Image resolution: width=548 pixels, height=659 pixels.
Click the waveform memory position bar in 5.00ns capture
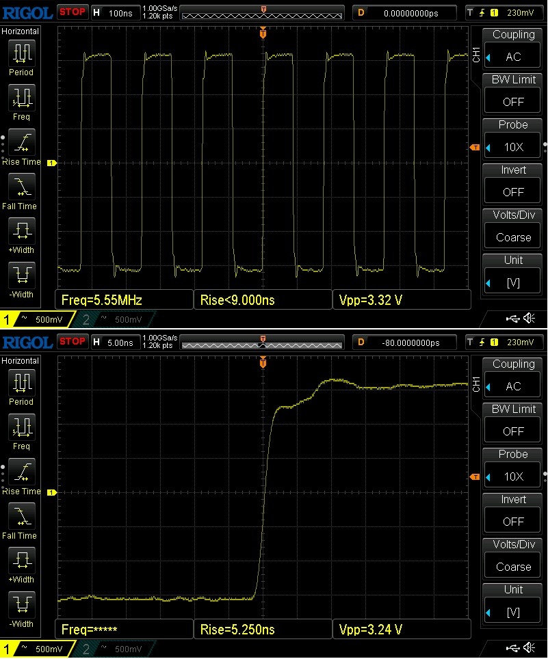pyautogui.click(x=262, y=342)
